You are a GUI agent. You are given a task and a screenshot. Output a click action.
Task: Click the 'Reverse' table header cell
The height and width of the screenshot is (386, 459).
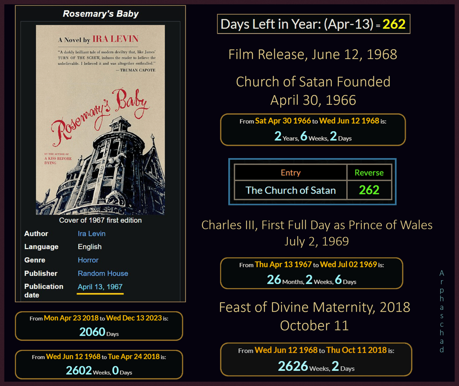tap(369, 172)
